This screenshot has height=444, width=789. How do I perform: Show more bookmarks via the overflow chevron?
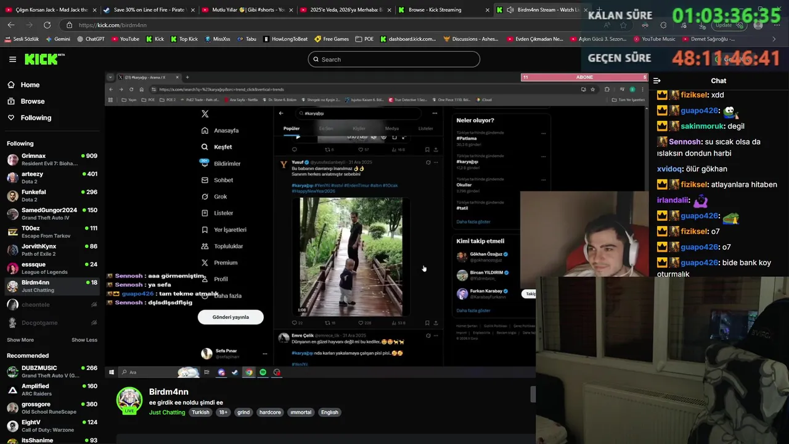774,39
